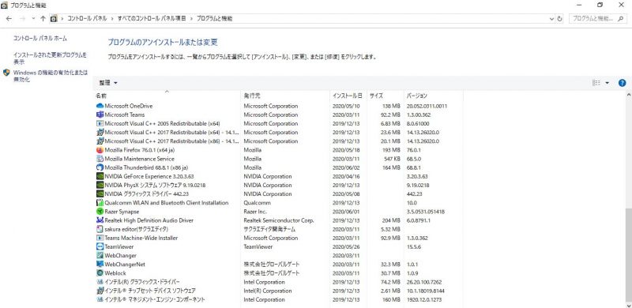Expand the address bar history dropdown
This screenshot has height=308, width=632.
click(x=551, y=18)
